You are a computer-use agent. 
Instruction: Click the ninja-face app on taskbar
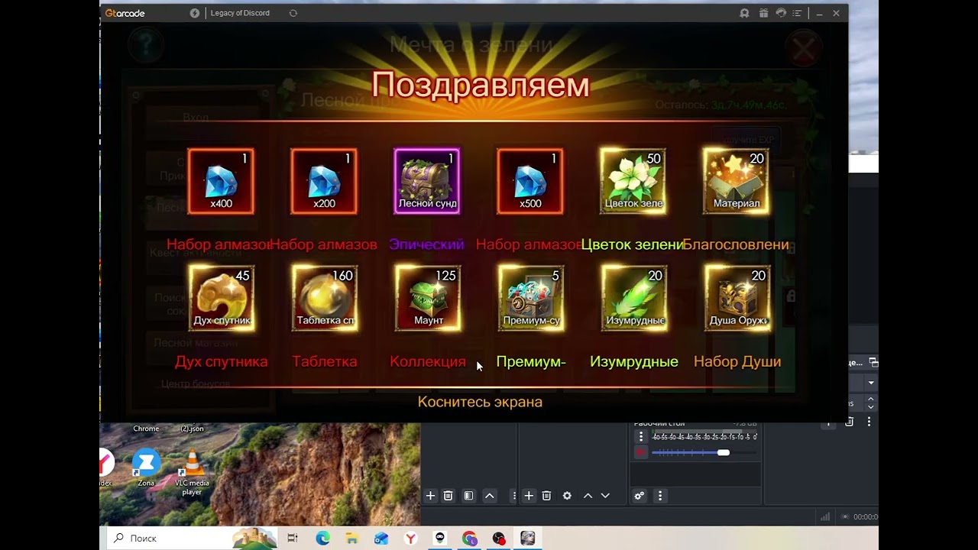point(441,539)
